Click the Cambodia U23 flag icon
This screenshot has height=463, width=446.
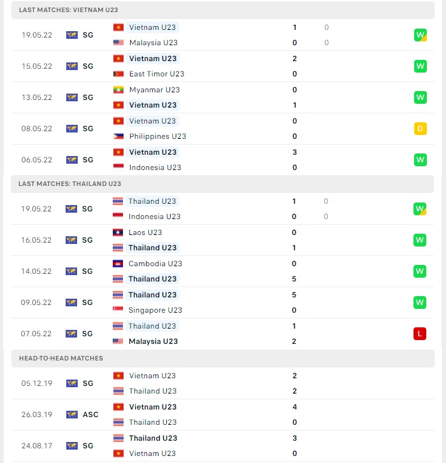tap(118, 264)
